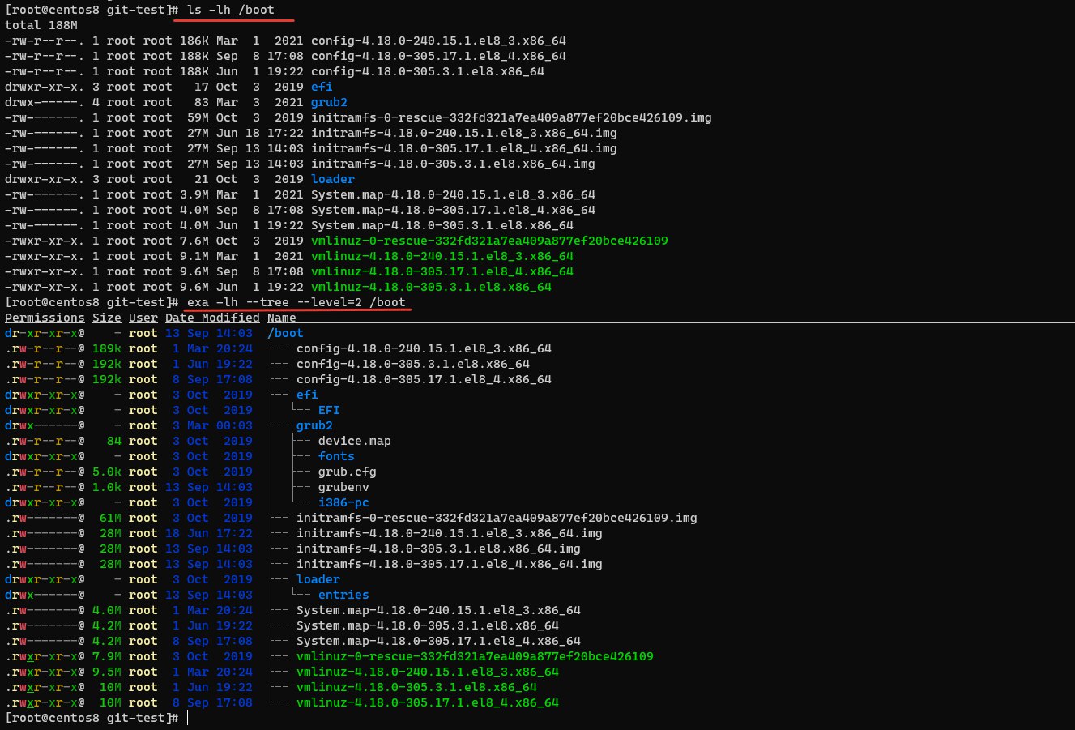The width and height of the screenshot is (1075, 730).
Task: Select the entries folder under loader
Action: 343,595
